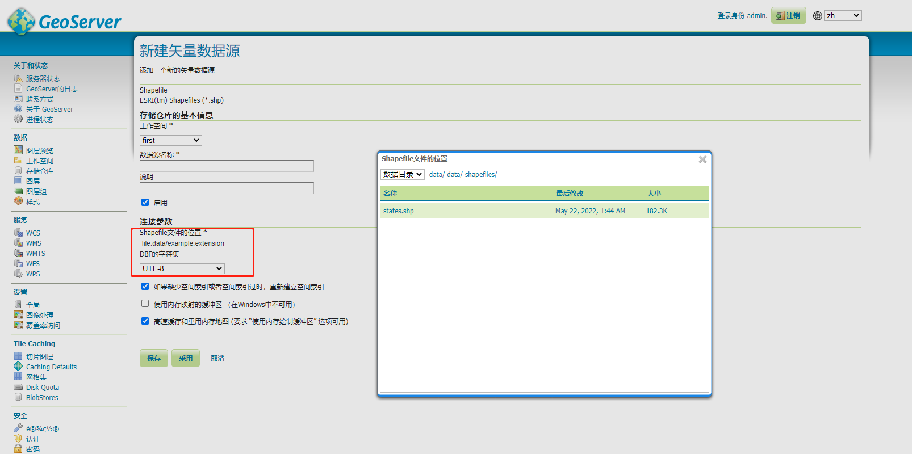Image resolution: width=912 pixels, height=454 pixels.
Task: Click the layer preview icon
Action: 18,150
